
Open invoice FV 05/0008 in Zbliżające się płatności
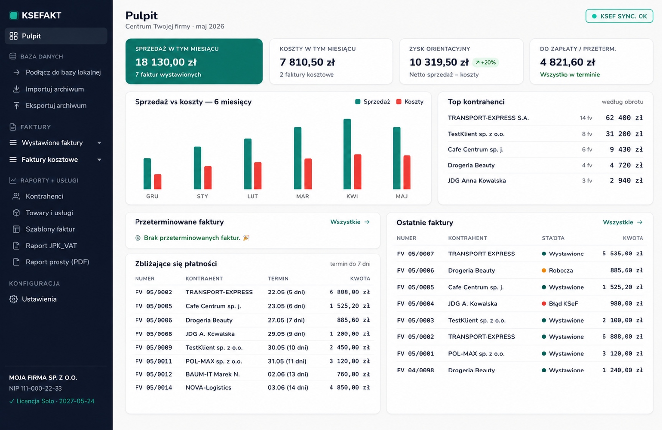tap(252, 334)
